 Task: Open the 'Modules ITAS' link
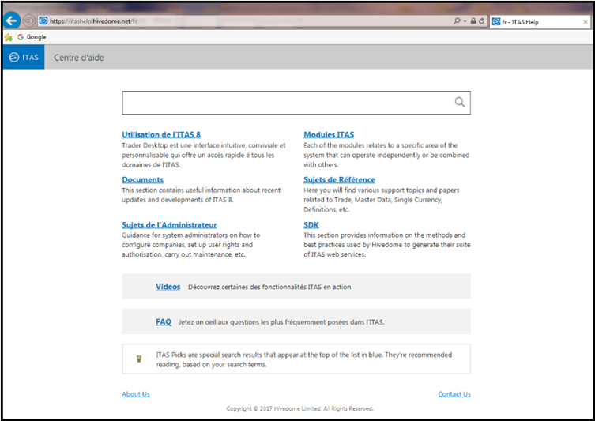(329, 134)
